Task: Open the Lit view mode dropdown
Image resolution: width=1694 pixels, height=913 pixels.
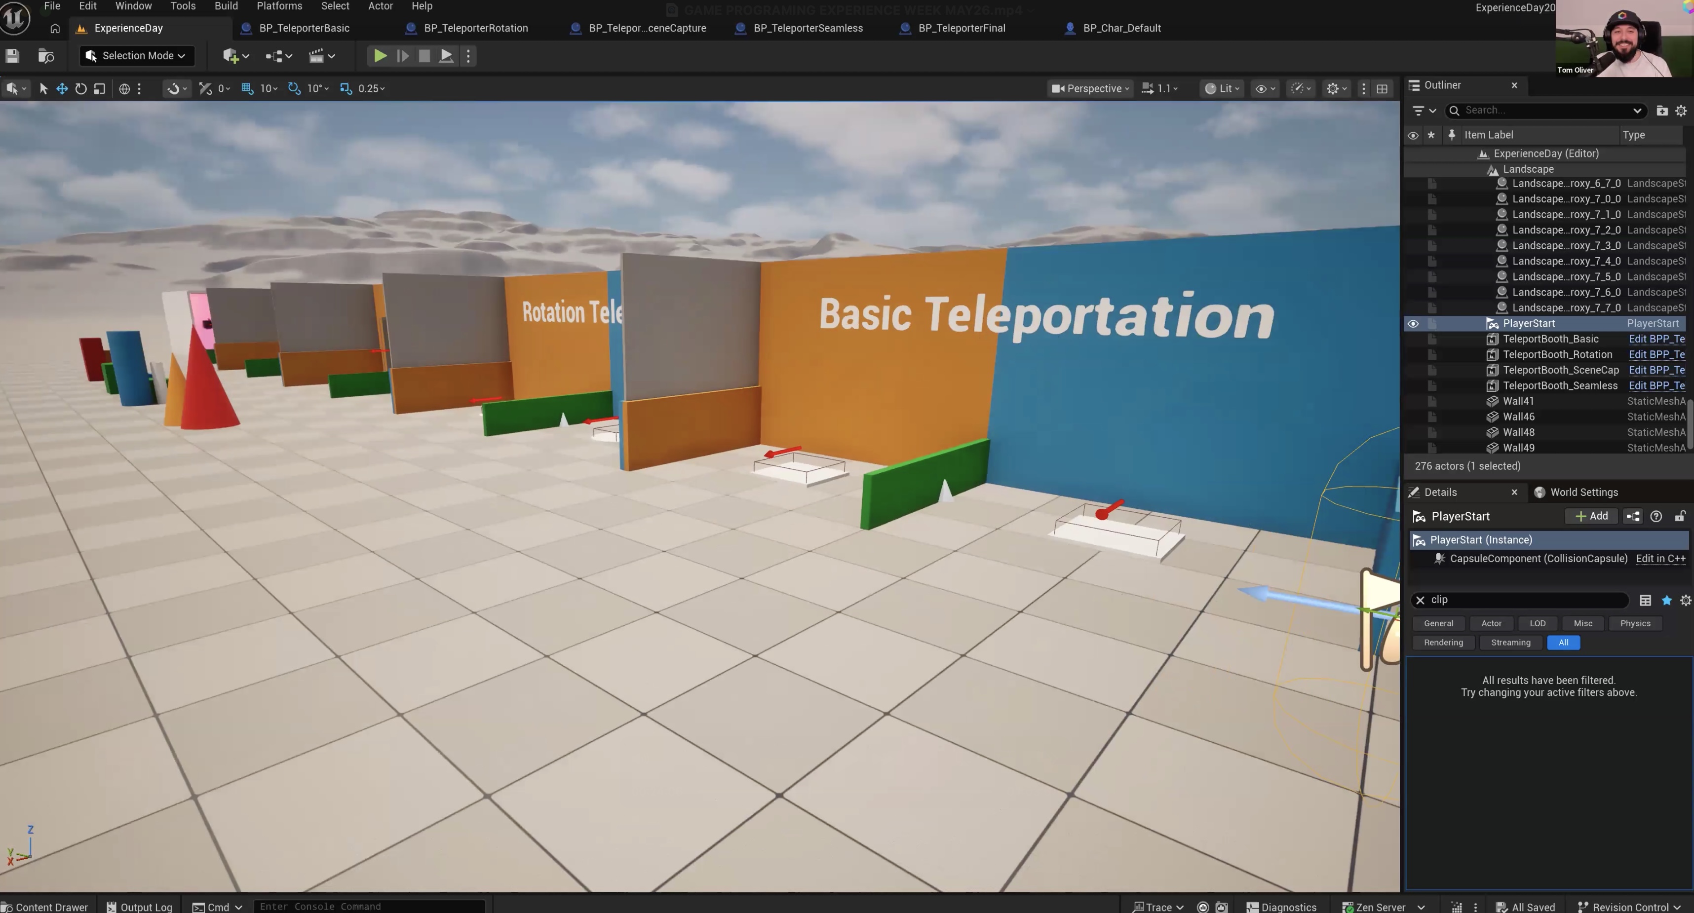Action: 1222,89
